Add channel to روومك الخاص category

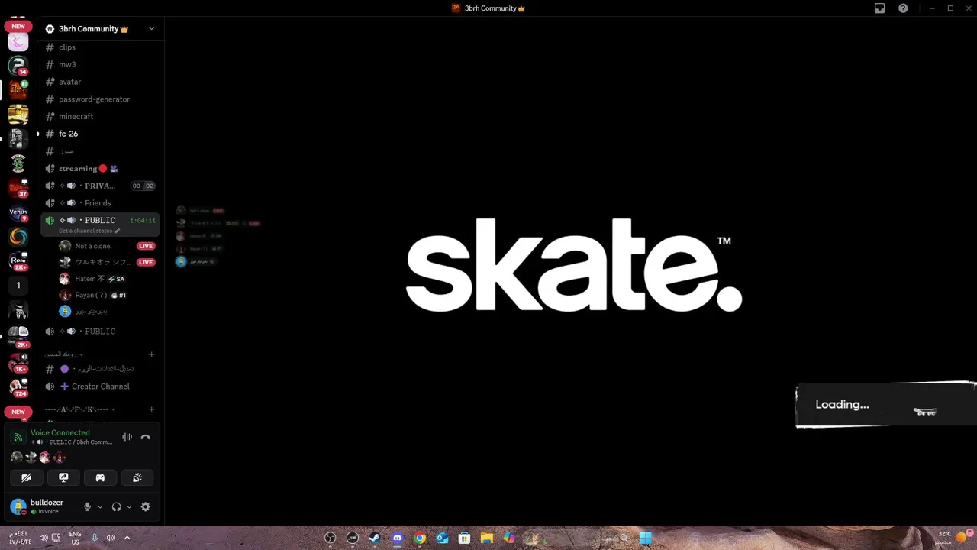coord(151,354)
